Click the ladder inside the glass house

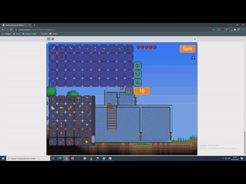point(112,118)
